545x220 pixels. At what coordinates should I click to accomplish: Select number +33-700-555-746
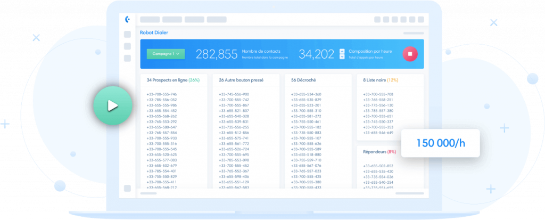coord(162,94)
